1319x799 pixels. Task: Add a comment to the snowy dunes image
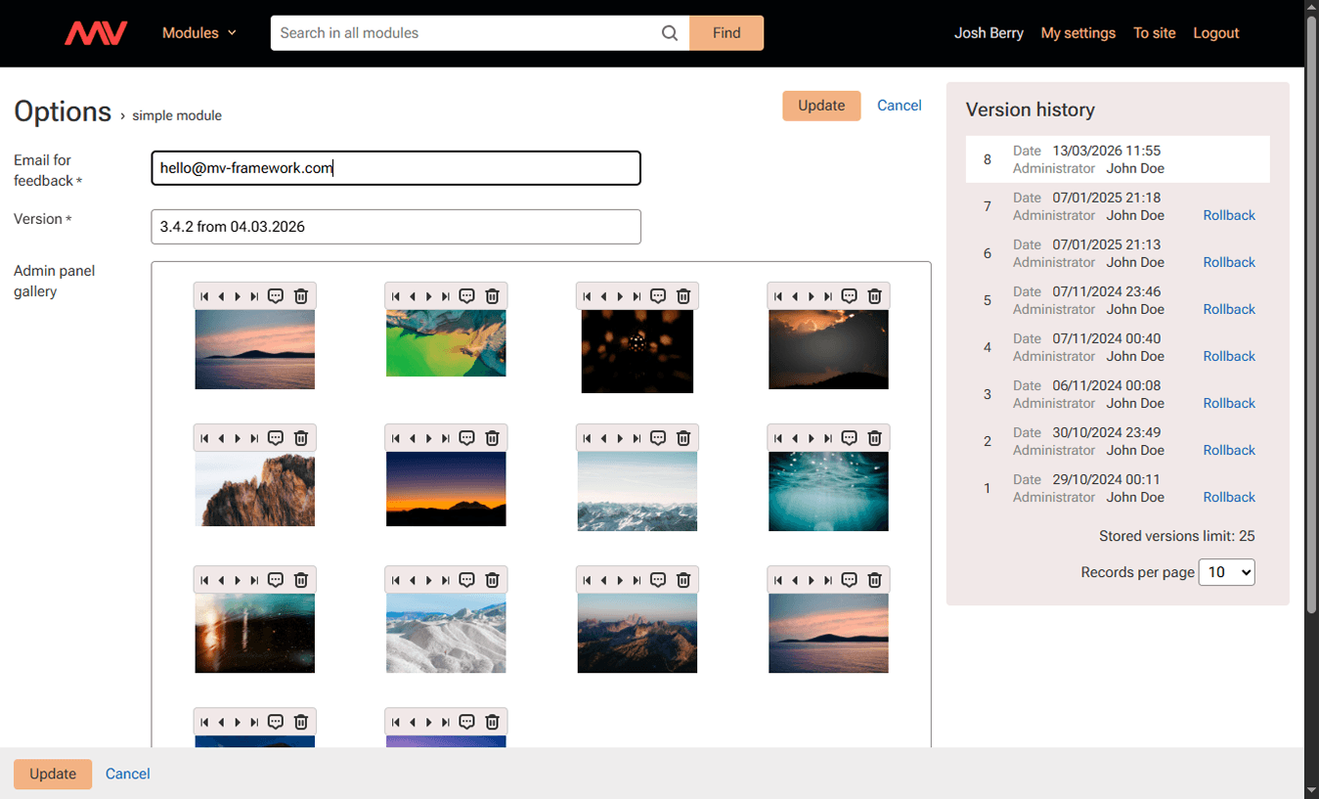tap(466, 580)
